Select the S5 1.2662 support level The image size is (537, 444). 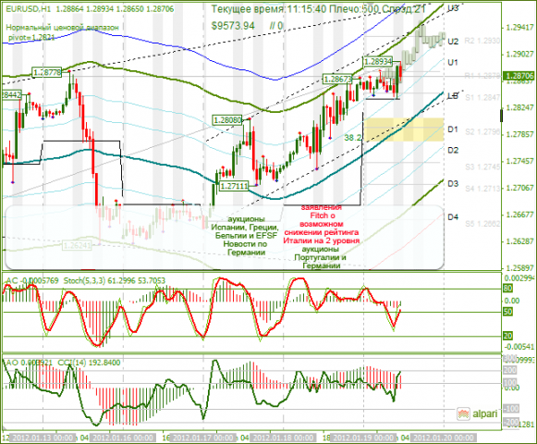(x=482, y=224)
